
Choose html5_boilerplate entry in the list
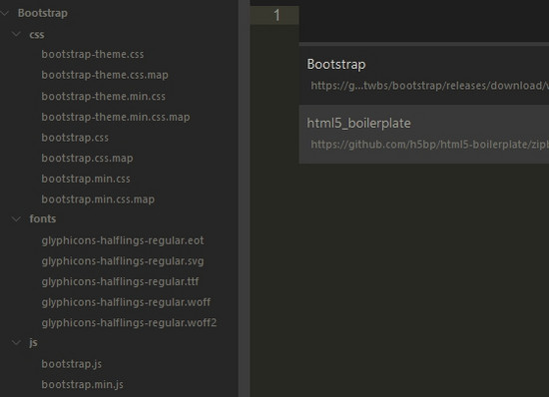[x=424, y=134]
